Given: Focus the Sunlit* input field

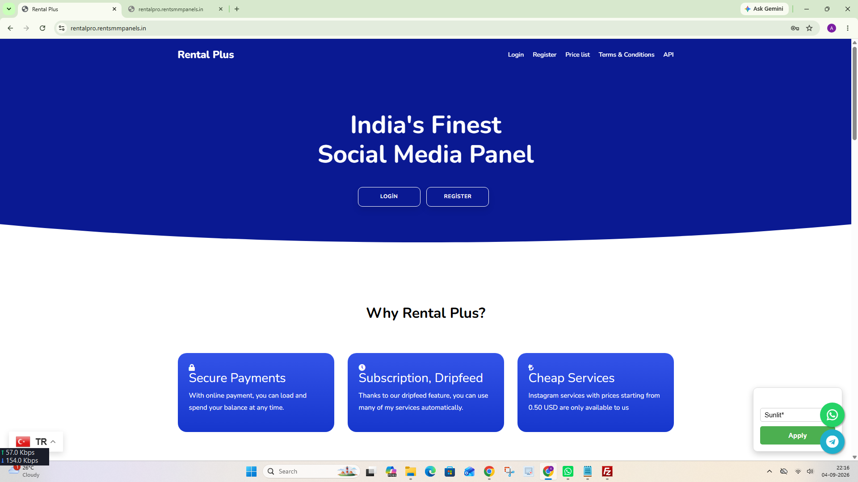Looking at the screenshot, I should [x=791, y=415].
